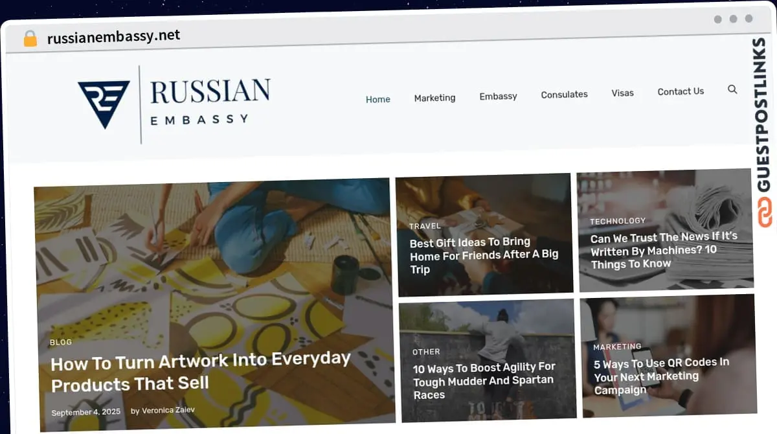Open the search magnifier icon

pyautogui.click(x=732, y=89)
